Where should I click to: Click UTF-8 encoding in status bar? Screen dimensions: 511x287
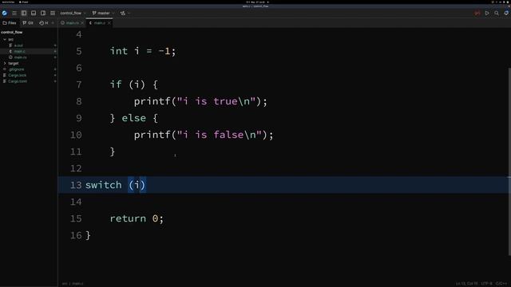pyautogui.click(x=486, y=284)
